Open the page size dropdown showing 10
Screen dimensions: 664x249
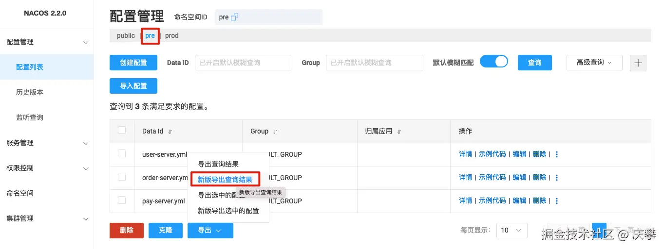click(511, 230)
